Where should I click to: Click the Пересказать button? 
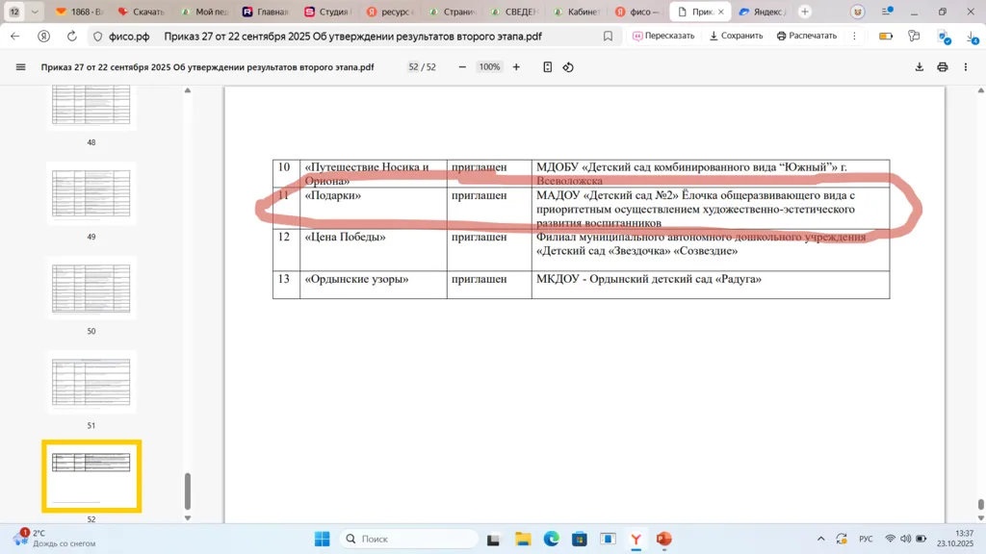tap(663, 36)
